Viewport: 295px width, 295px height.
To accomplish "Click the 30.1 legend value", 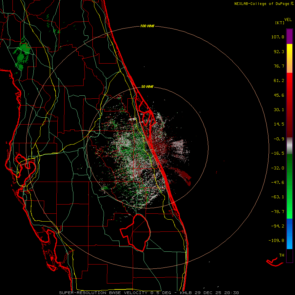I will tap(279, 110).
